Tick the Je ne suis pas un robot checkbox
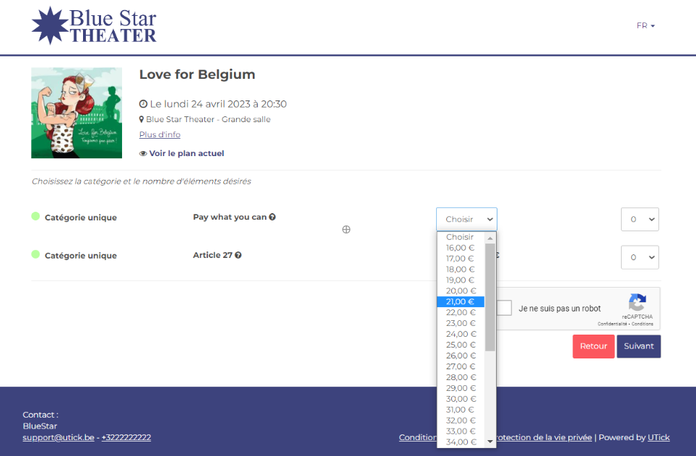The width and height of the screenshot is (696, 456). [505, 308]
